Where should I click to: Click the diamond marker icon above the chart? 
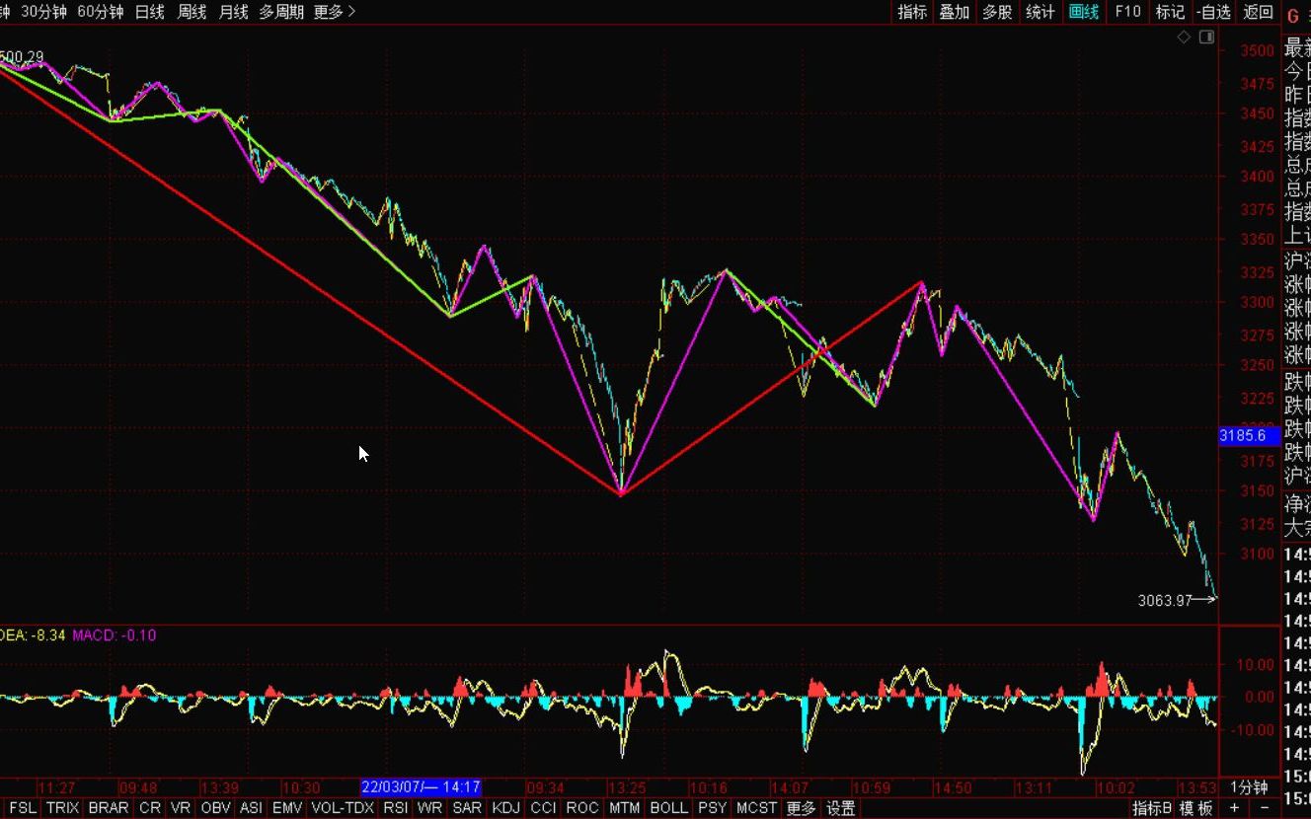click(x=1184, y=37)
